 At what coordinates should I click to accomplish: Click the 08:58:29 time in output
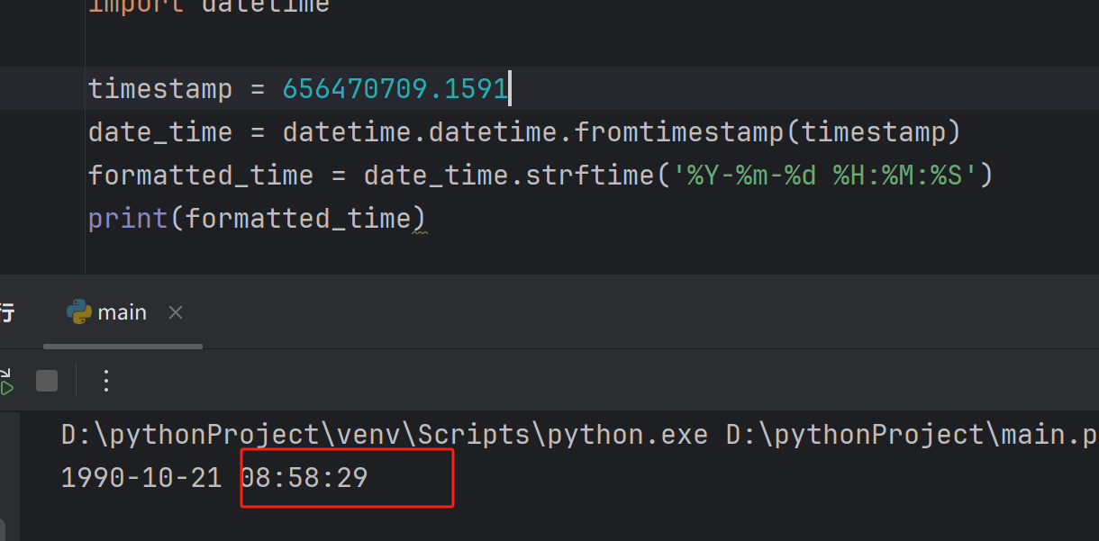304,477
